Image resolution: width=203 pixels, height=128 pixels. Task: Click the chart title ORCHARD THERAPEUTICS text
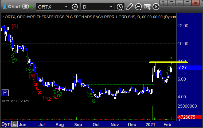(x=41, y=17)
